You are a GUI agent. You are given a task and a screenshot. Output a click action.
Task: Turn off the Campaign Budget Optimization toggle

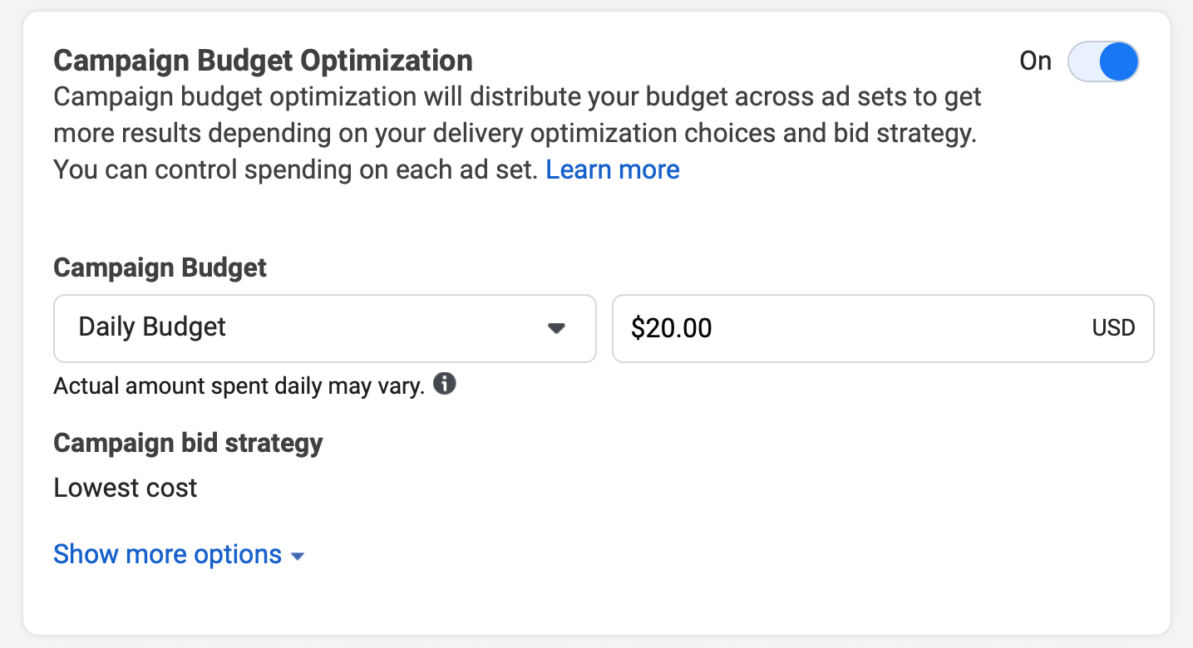(1102, 62)
